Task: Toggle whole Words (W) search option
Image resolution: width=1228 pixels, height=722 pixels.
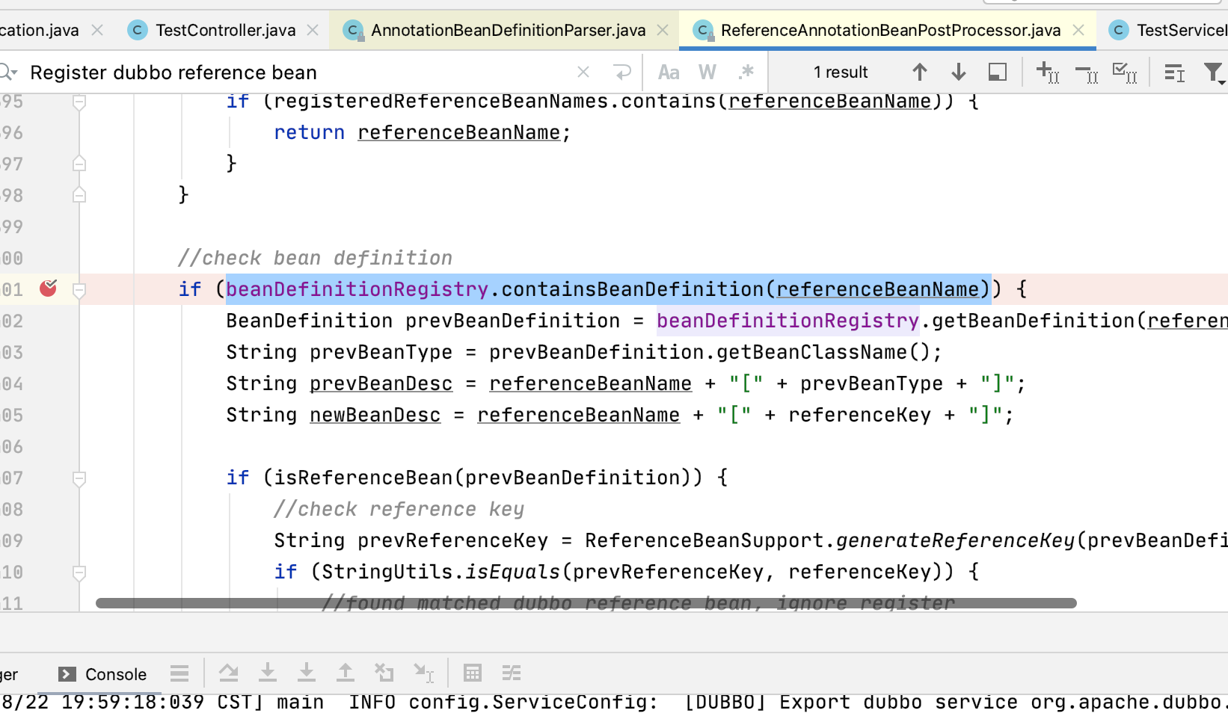Action: (x=707, y=72)
